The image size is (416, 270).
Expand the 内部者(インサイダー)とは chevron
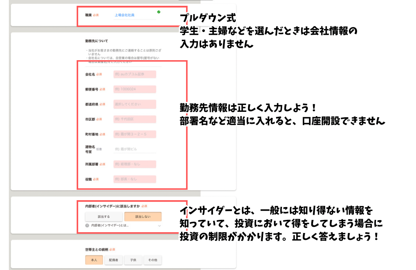(x=159, y=225)
